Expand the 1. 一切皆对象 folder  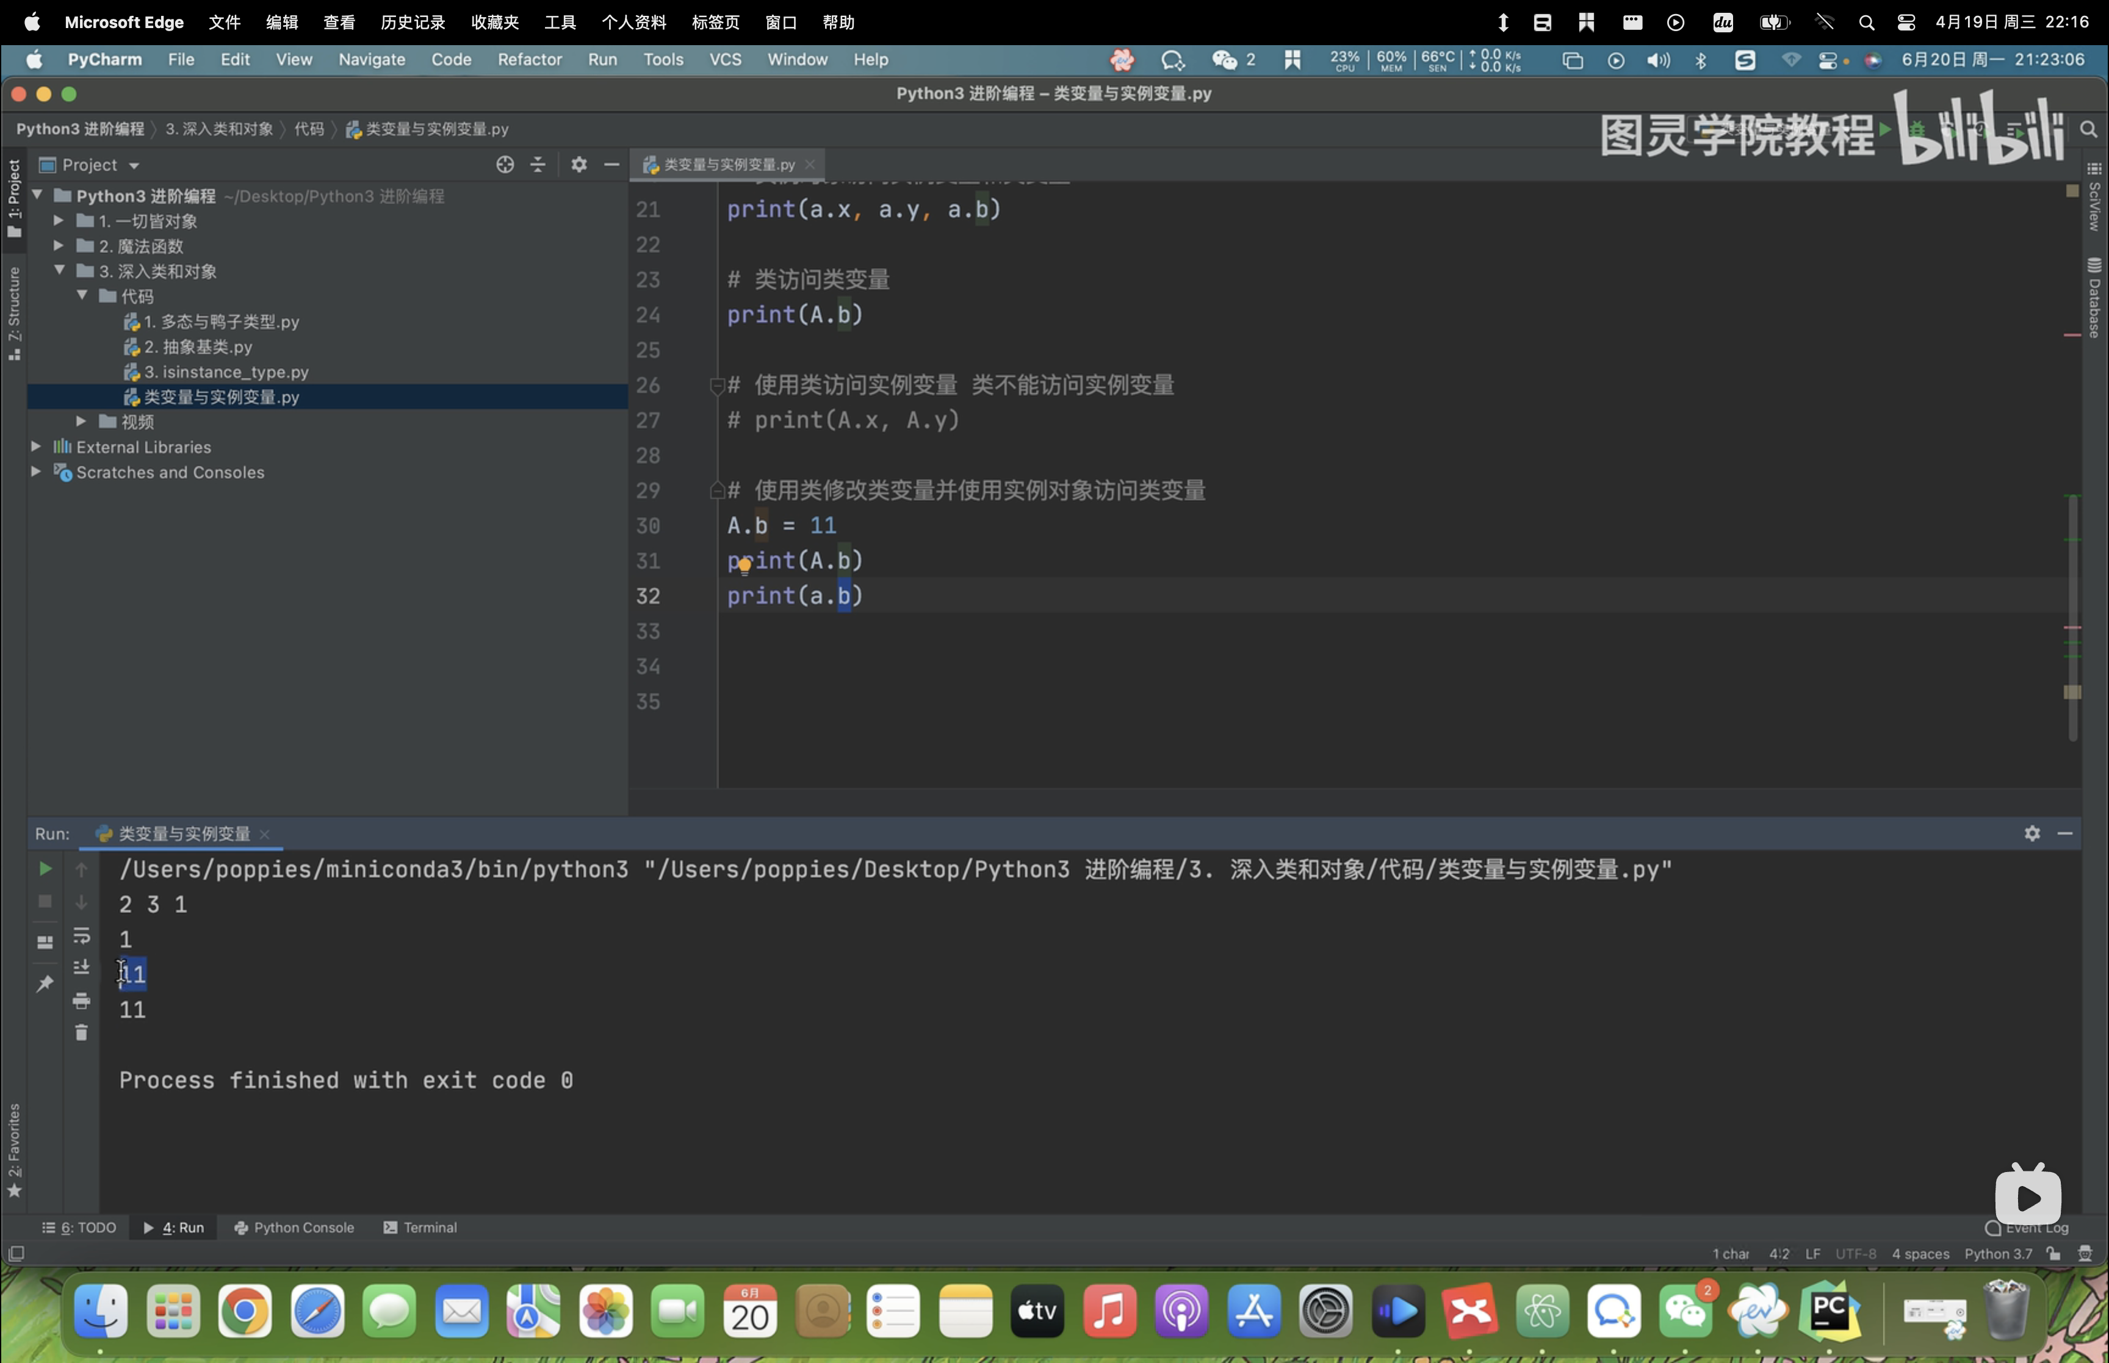pos(59,220)
